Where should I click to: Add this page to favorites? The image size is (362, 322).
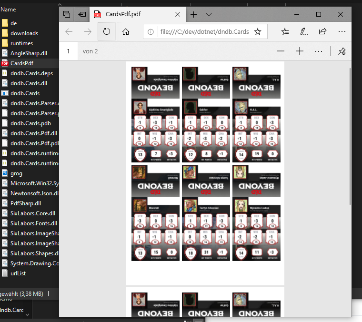pyautogui.click(x=258, y=31)
